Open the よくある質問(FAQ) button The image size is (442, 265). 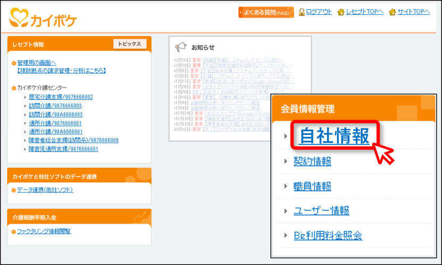pyautogui.click(x=266, y=12)
